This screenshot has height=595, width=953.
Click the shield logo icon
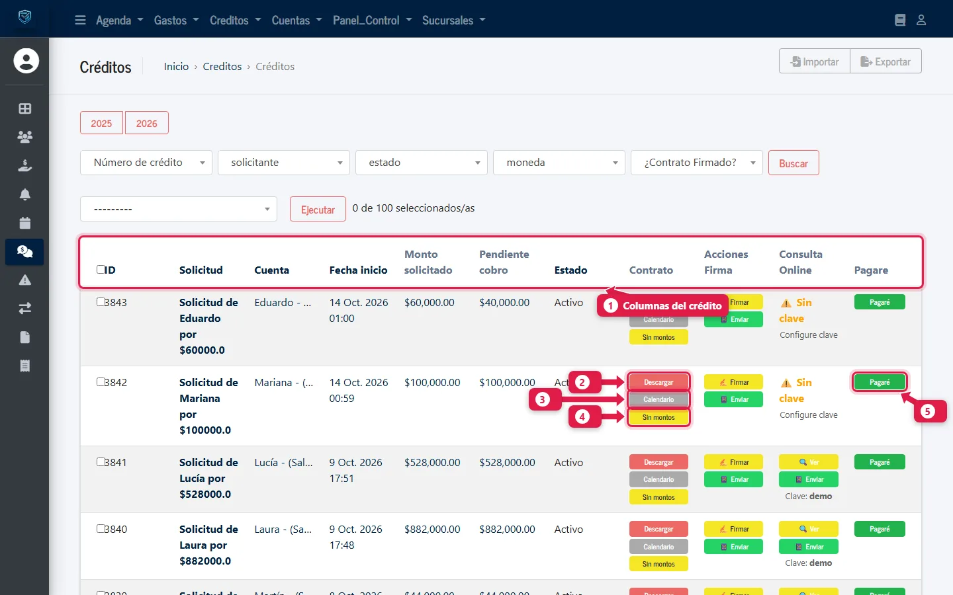[24, 17]
